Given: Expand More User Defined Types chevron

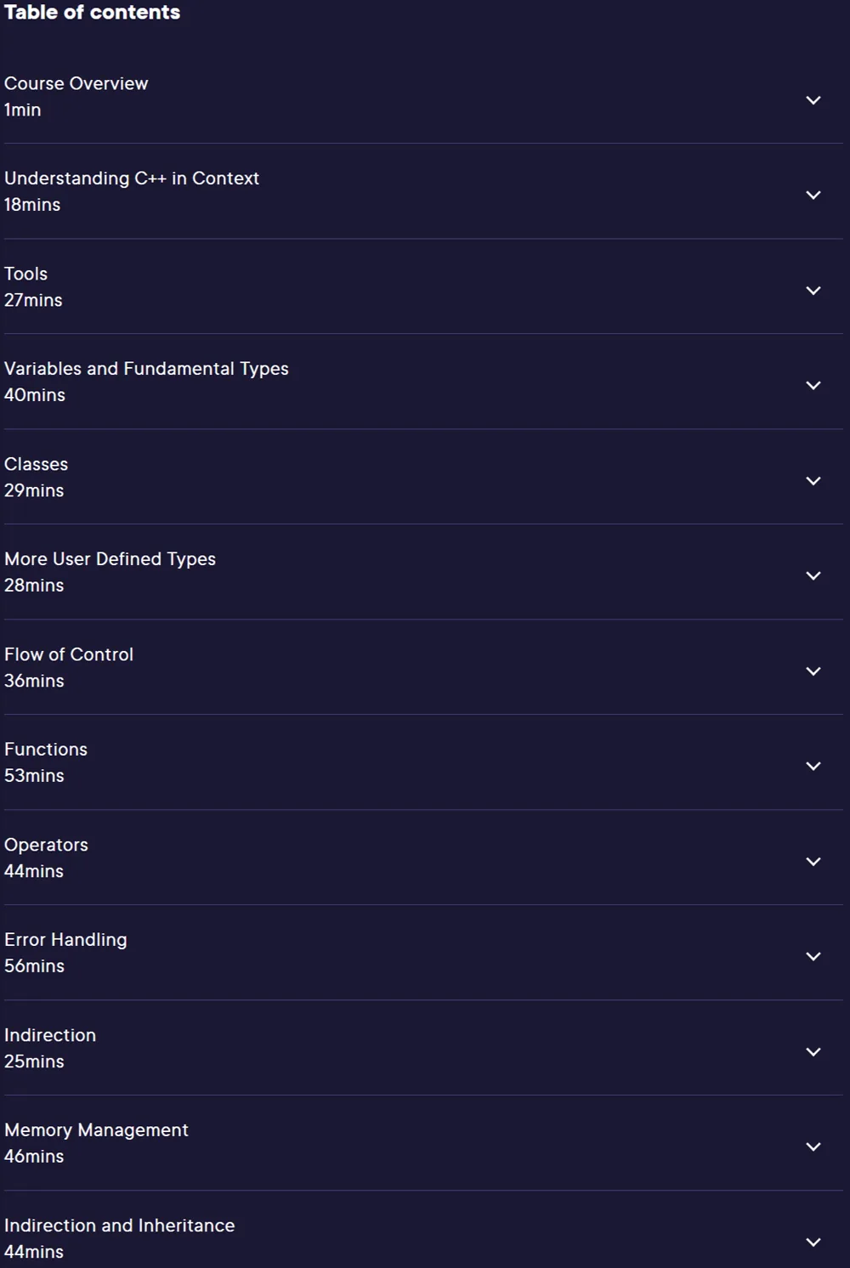Looking at the screenshot, I should coord(813,576).
